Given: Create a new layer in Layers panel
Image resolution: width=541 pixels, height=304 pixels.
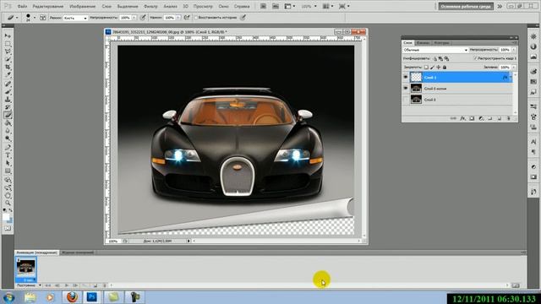Looking at the screenshot, I should tap(500, 118).
